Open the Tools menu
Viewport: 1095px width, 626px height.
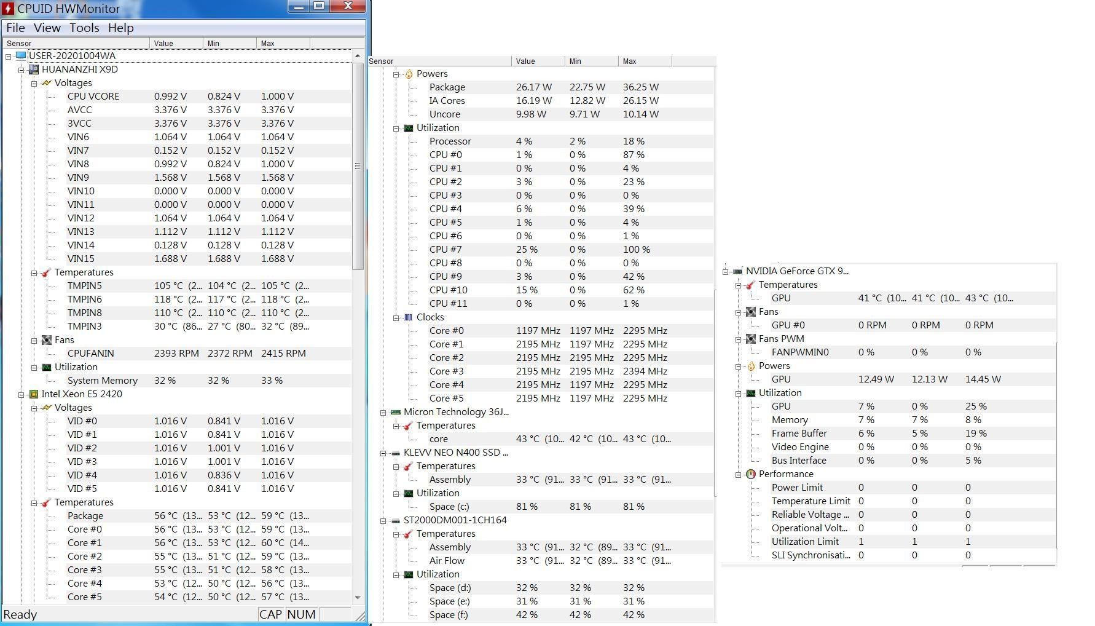84,28
